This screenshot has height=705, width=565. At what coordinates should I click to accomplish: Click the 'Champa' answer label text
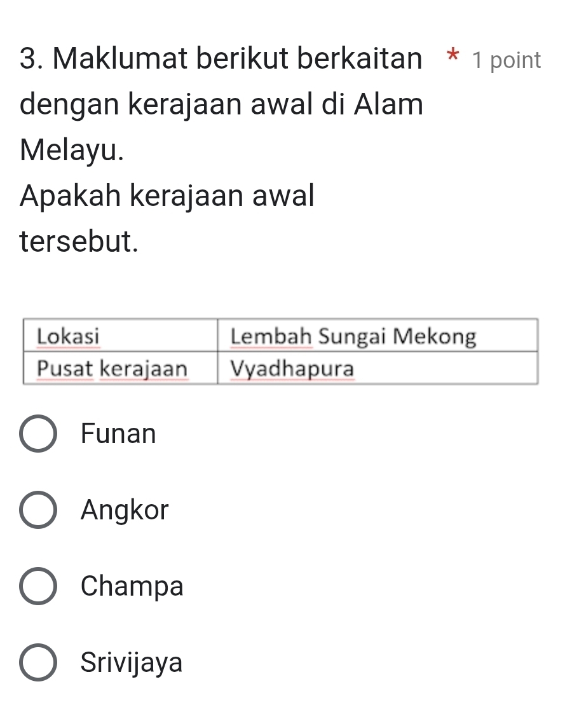pyautogui.click(x=132, y=586)
